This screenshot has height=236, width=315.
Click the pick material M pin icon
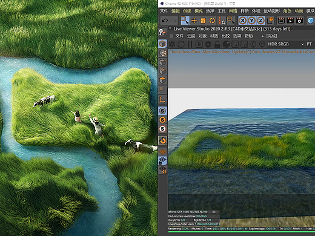262,44
